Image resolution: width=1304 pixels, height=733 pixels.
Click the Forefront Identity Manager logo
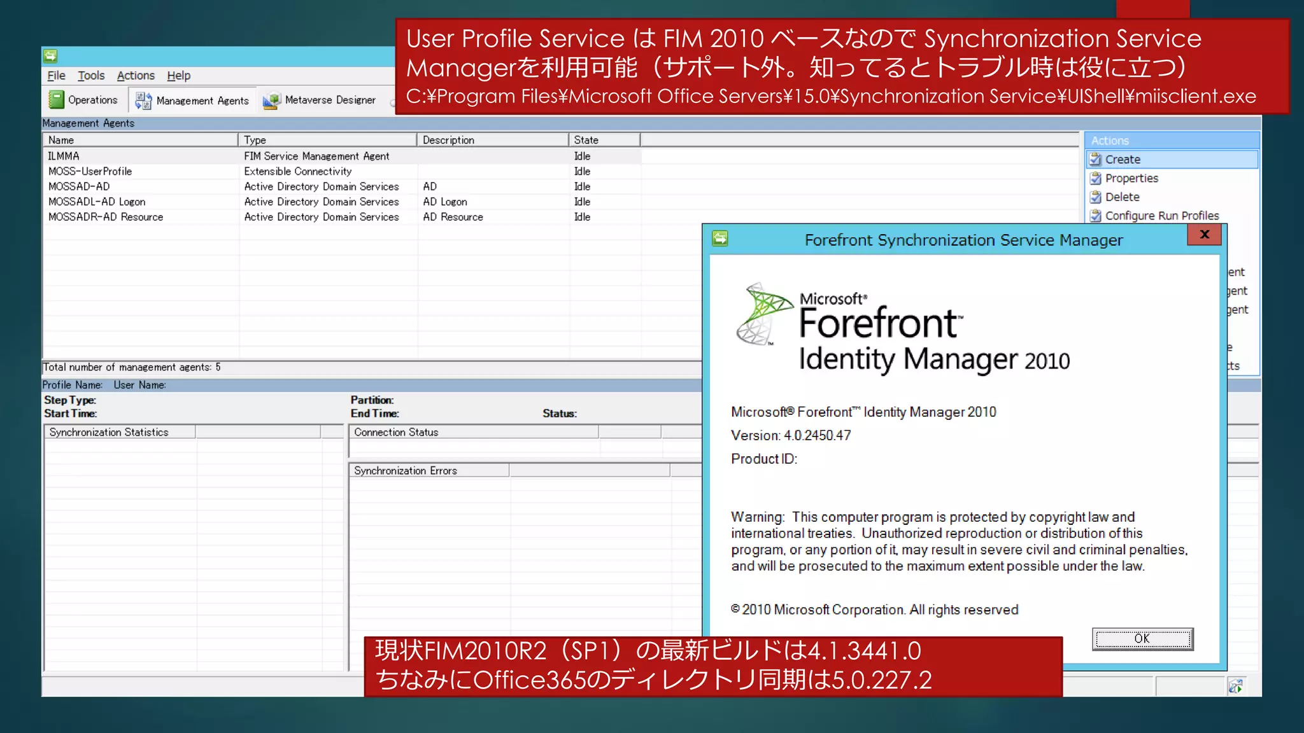click(x=902, y=328)
